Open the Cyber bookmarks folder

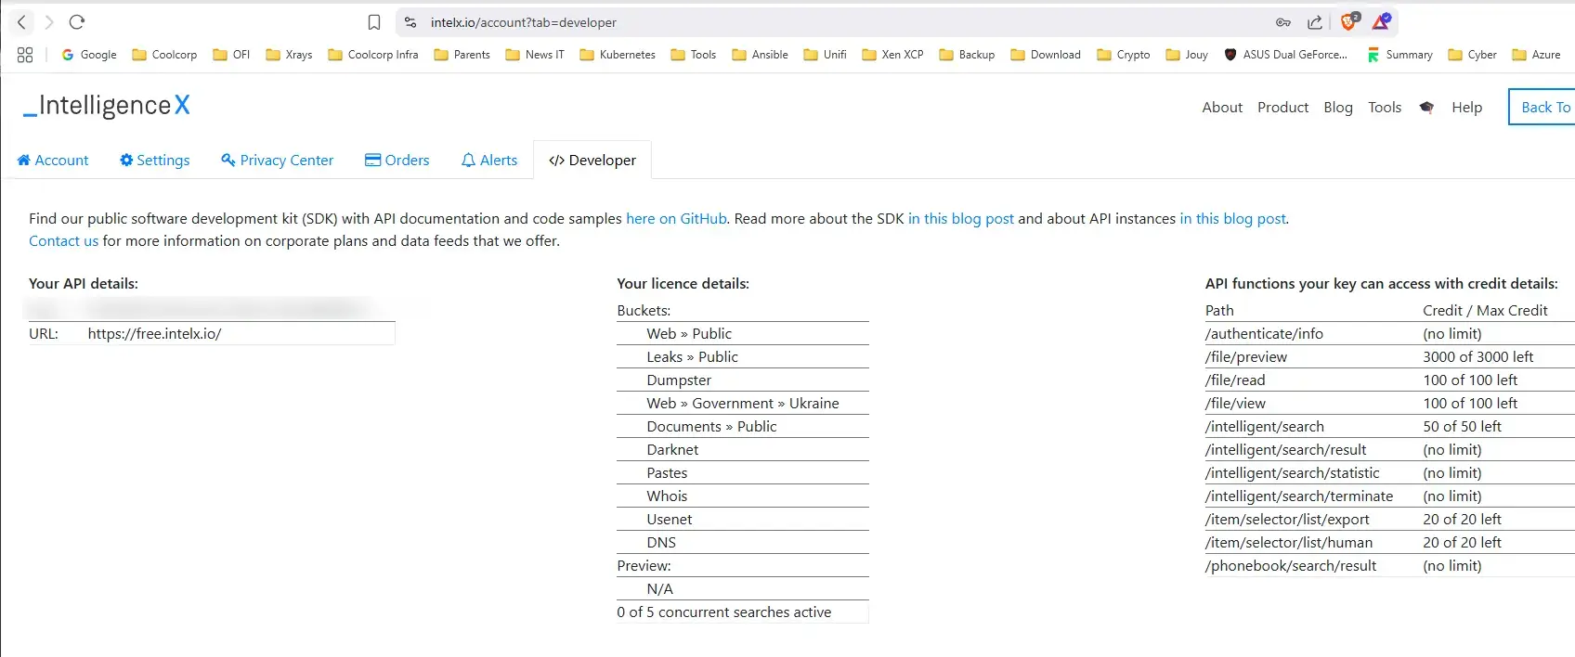(x=1472, y=55)
